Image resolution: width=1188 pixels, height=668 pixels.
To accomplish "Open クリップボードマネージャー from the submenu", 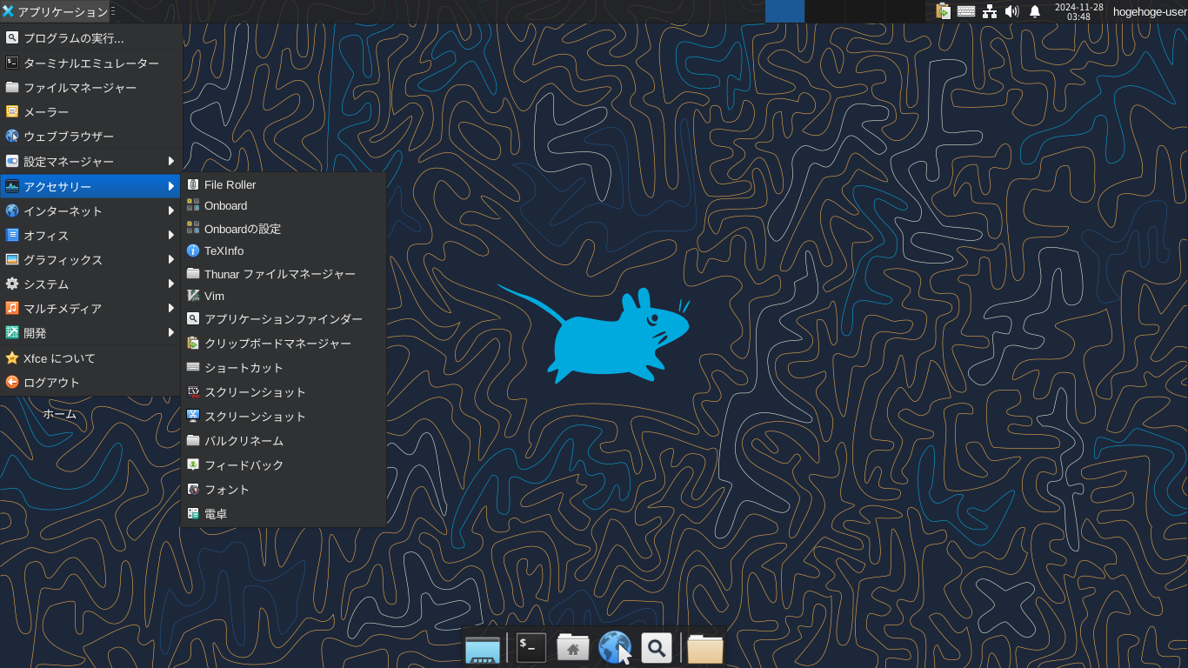I will click(x=284, y=344).
